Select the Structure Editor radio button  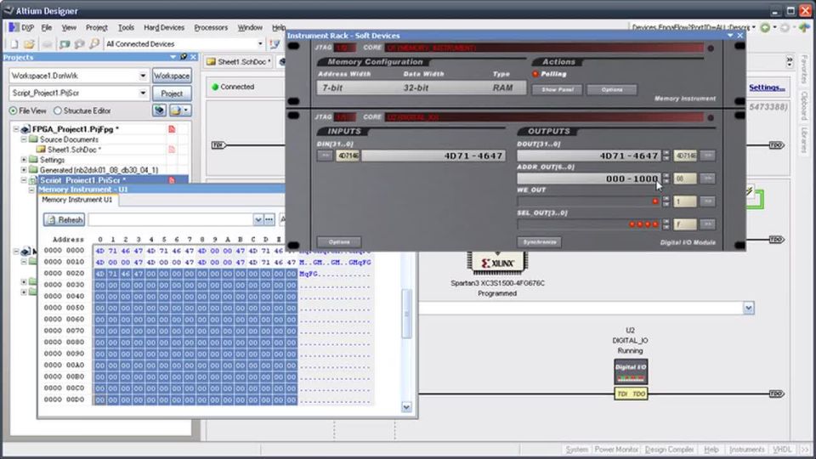click(x=58, y=110)
